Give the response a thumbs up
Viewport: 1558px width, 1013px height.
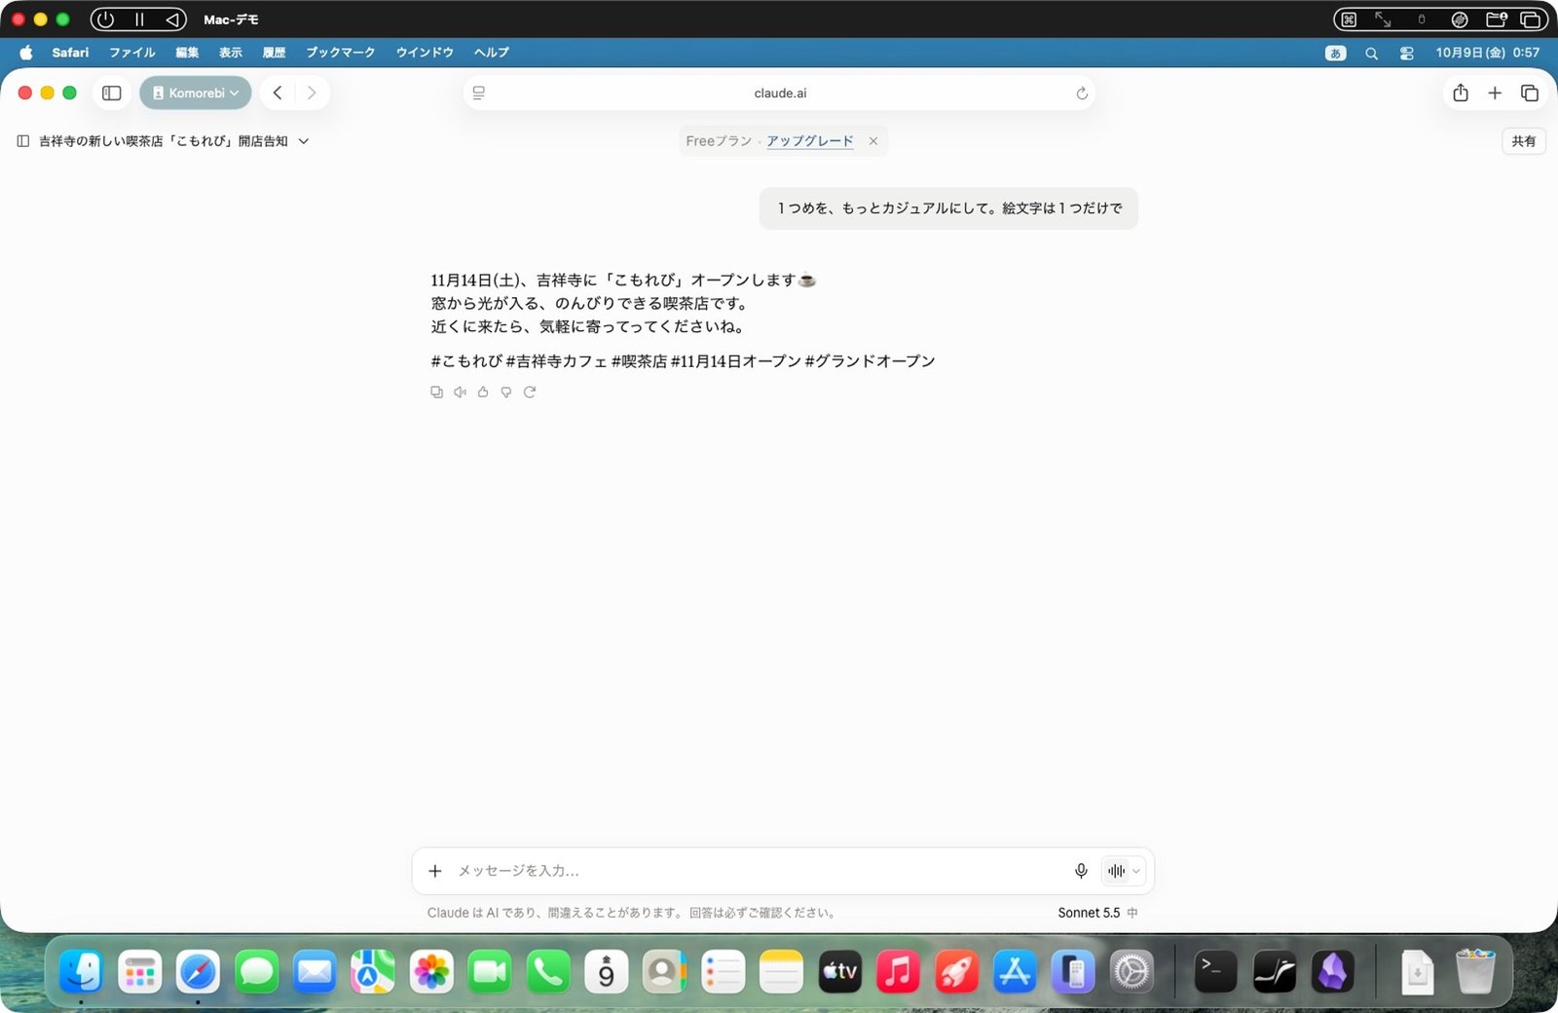[483, 392]
